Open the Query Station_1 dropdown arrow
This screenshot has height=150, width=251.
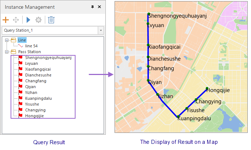pos(101,30)
